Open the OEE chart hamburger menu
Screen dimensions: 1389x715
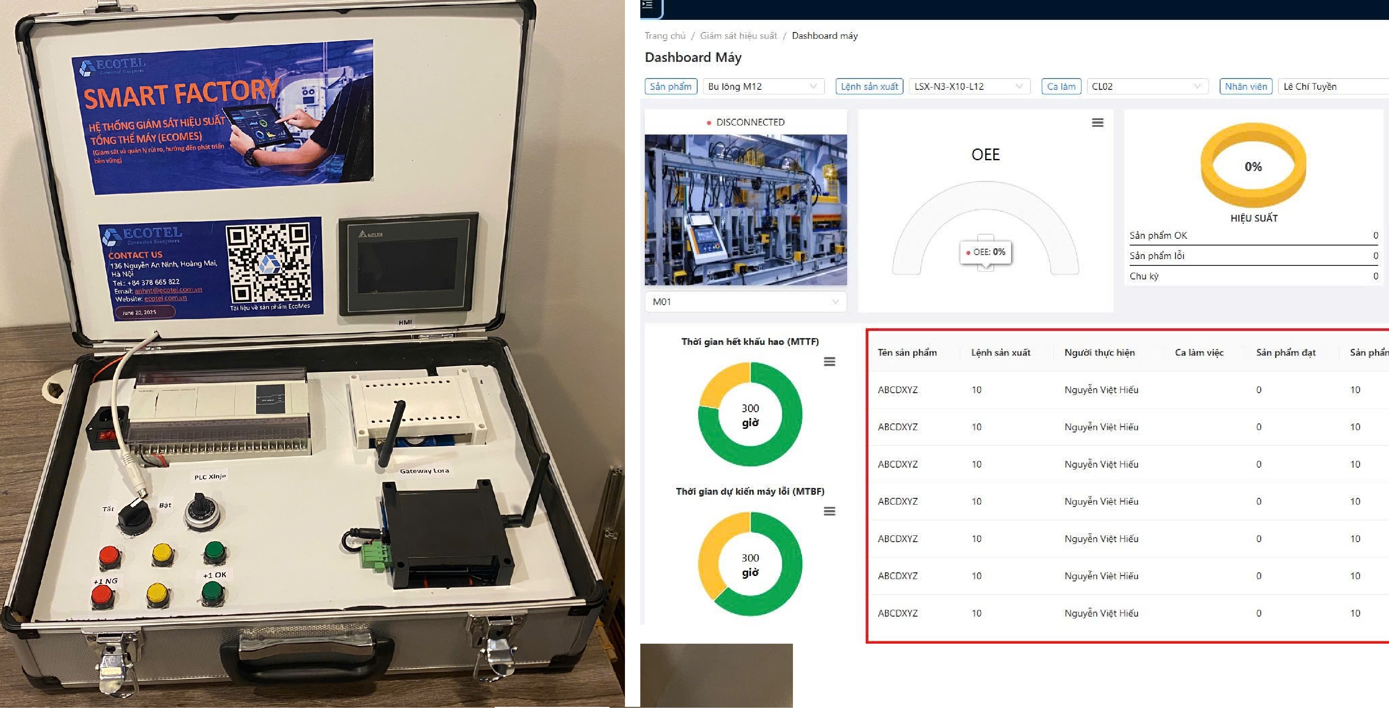(x=1097, y=123)
